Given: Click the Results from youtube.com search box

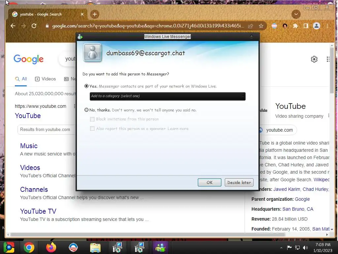Looking at the screenshot, I should (46, 130).
